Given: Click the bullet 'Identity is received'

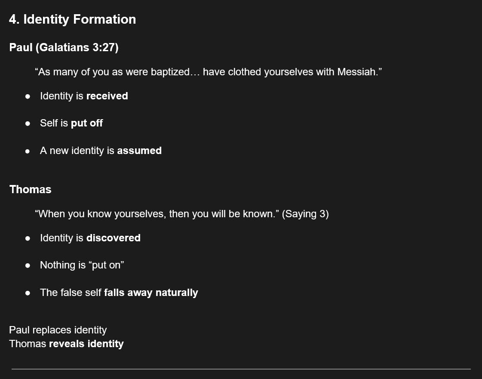Looking at the screenshot, I should [84, 96].
